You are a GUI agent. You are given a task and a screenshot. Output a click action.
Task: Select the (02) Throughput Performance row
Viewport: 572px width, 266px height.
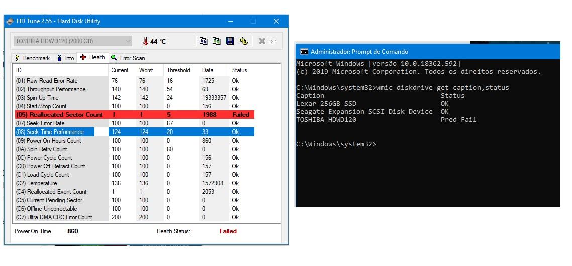[x=135, y=89]
